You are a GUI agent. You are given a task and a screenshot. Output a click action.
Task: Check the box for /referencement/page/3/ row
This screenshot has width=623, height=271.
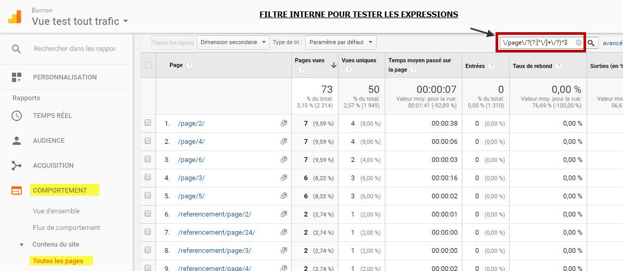(148, 250)
